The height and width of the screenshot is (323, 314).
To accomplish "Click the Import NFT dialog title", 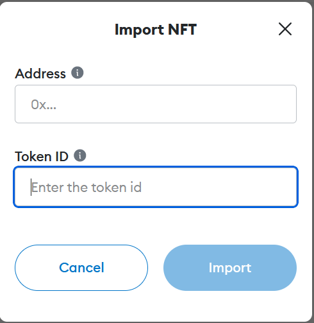I will [x=156, y=30].
